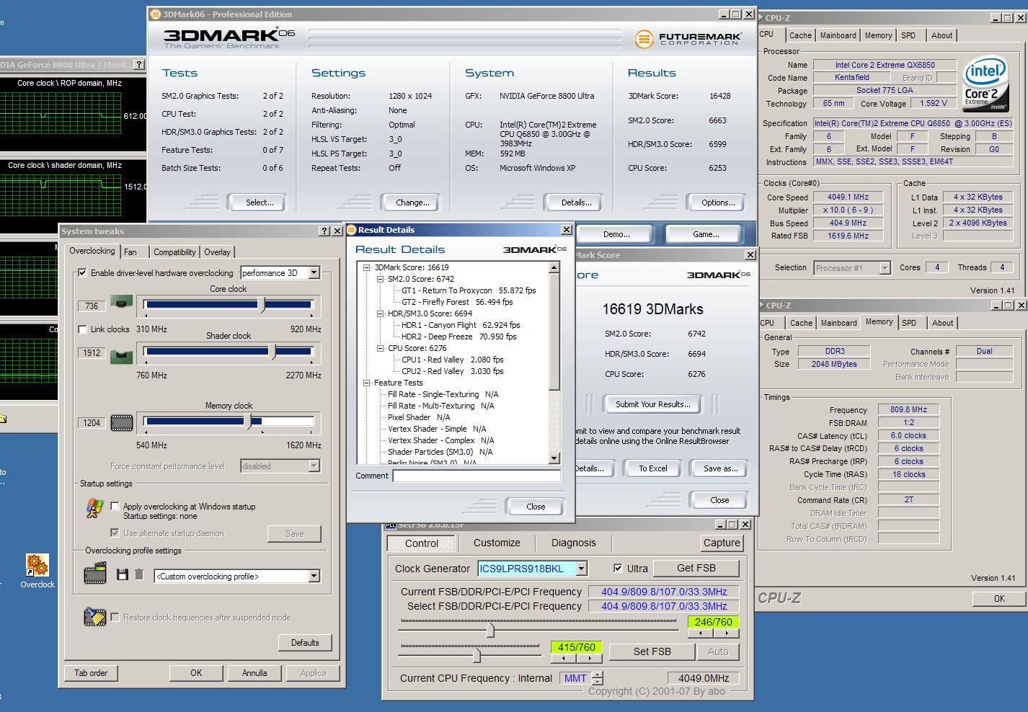Screen dimensions: 1028x712
Task: Open the Diagnosis tab in SetFSB
Action: click(x=573, y=543)
